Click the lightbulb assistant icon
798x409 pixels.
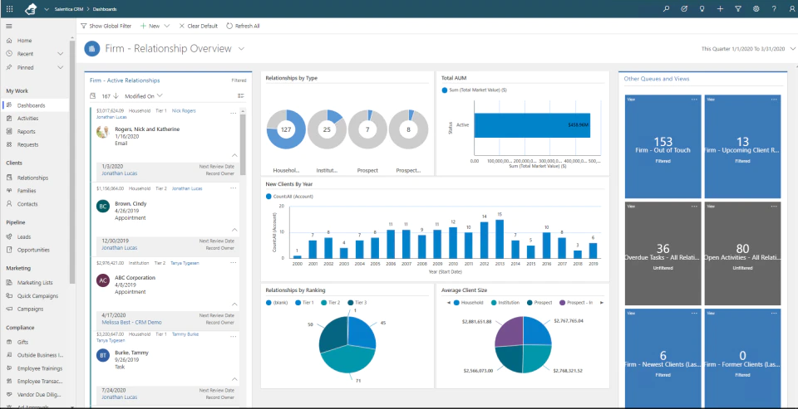coord(702,8)
